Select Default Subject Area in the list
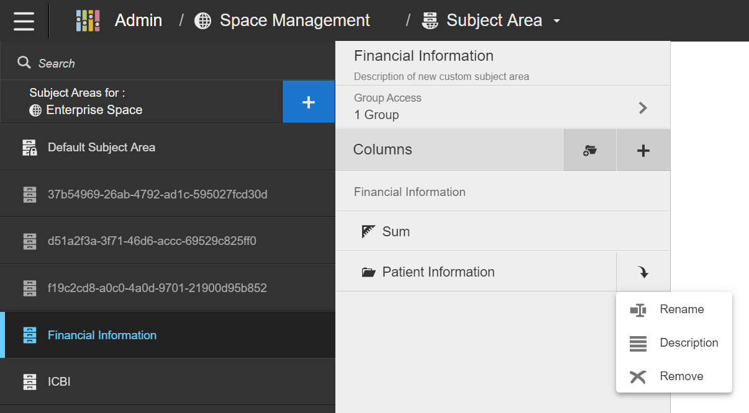This screenshot has height=413, width=749. pos(101,148)
